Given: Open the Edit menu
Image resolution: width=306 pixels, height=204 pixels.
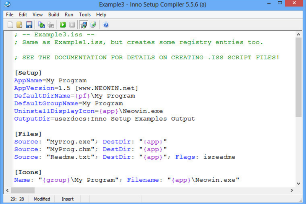Looking at the screenshot, I should 23,15.
